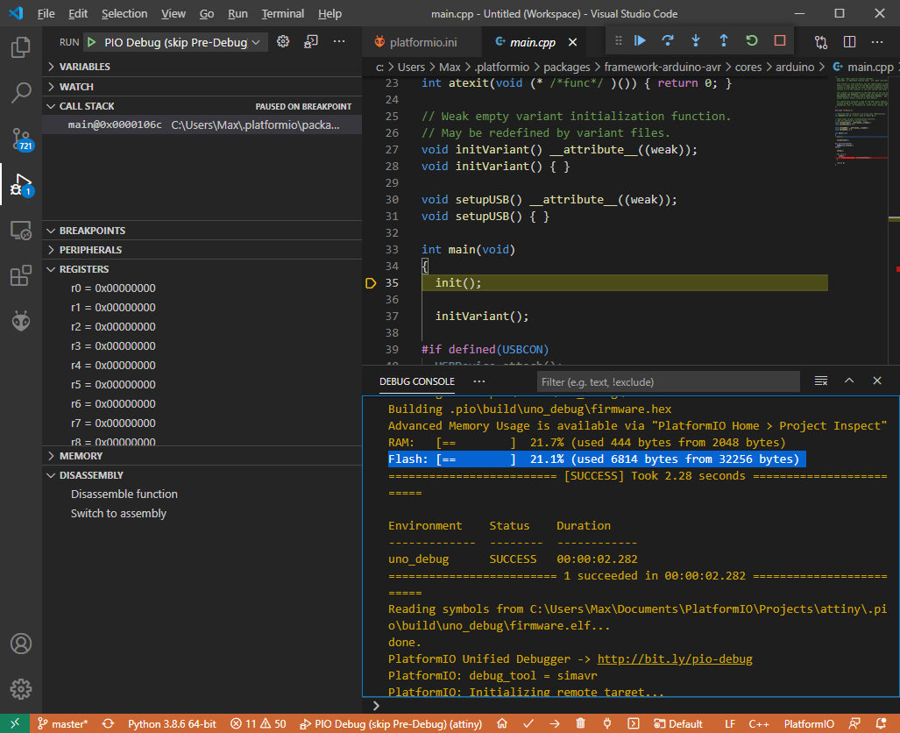Open the PlatformIO alien icon
Image resolution: width=900 pixels, height=733 pixels.
tap(21, 321)
